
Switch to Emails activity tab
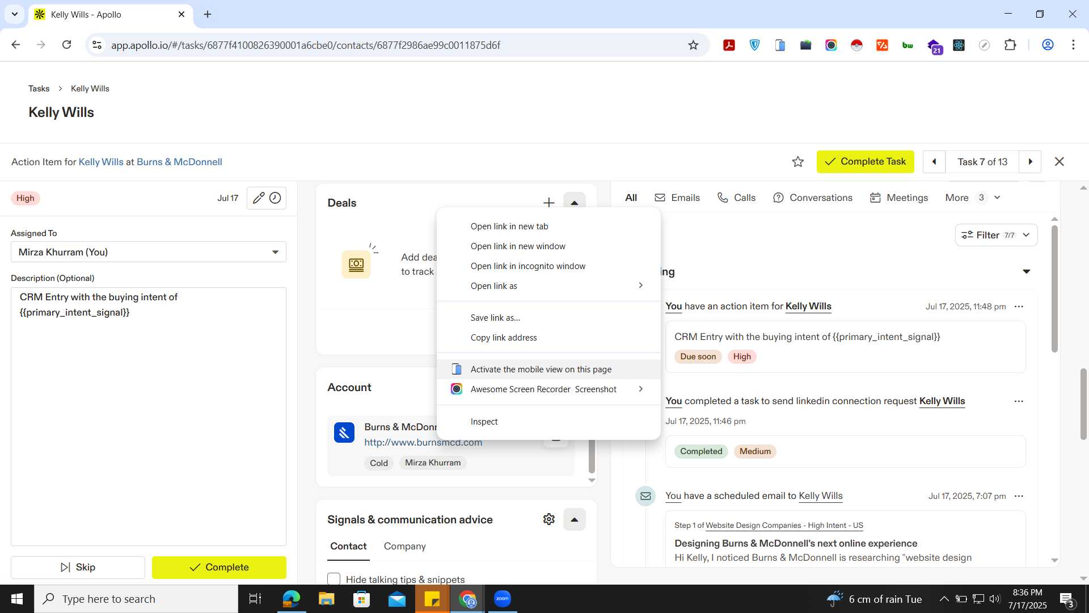click(x=677, y=198)
